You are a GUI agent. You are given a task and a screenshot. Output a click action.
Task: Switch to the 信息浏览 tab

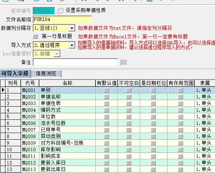coord(46,74)
